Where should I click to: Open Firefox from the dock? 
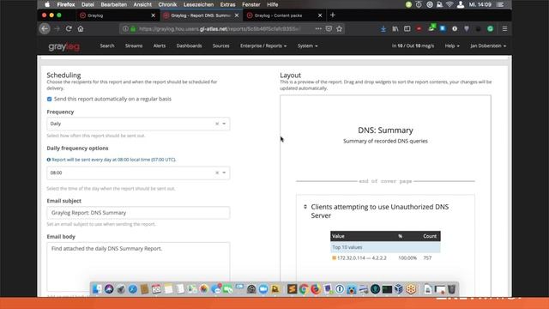316,289
